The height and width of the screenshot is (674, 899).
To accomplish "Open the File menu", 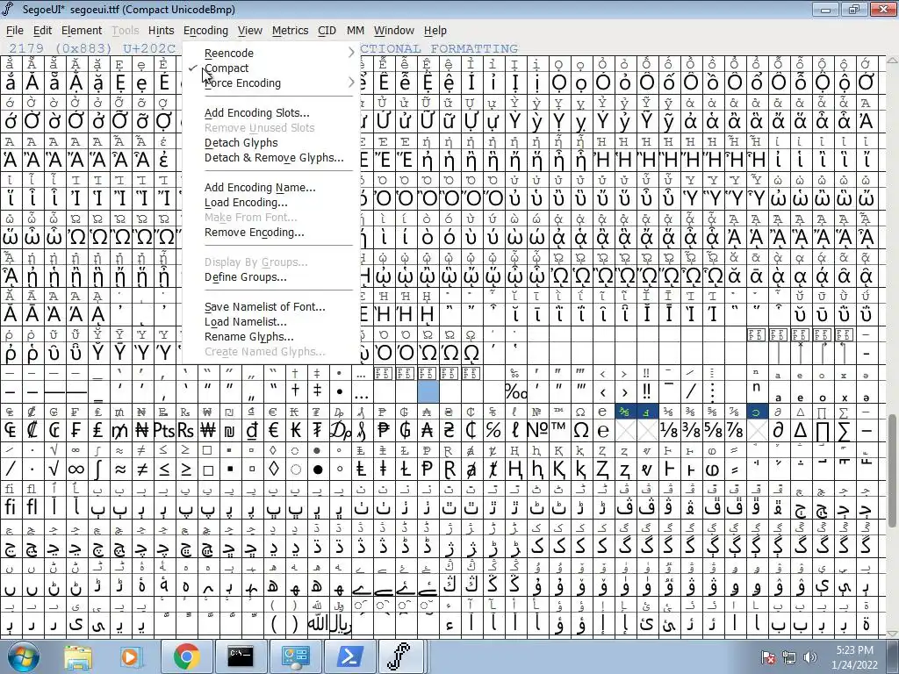I will coord(14,31).
